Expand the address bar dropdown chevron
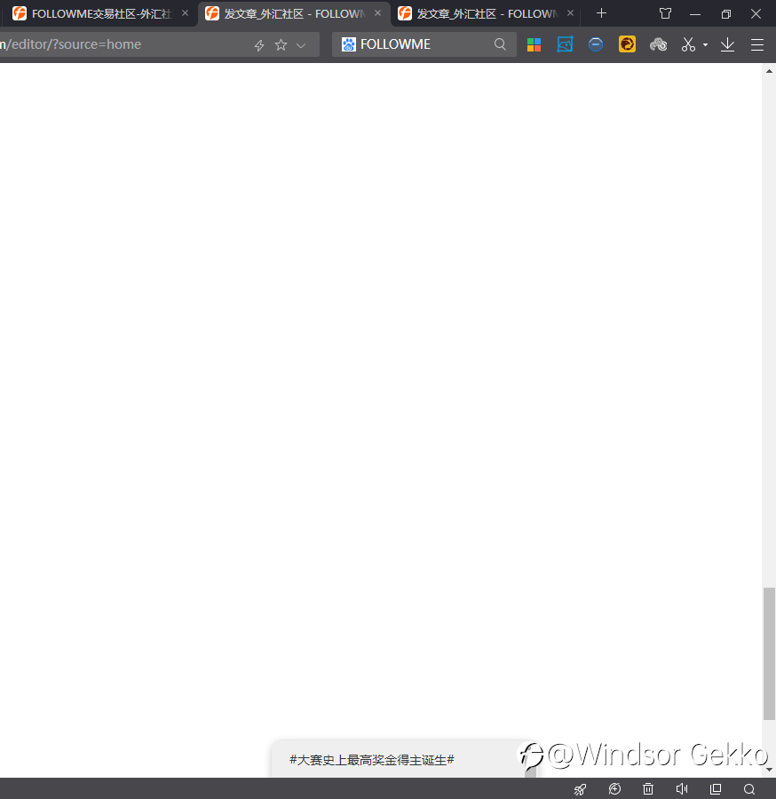Viewport: 776px width, 799px height. pyautogui.click(x=301, y=45)
